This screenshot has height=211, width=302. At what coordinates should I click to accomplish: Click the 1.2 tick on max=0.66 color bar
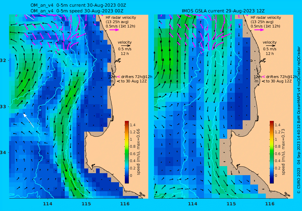[x=133, y=132]
